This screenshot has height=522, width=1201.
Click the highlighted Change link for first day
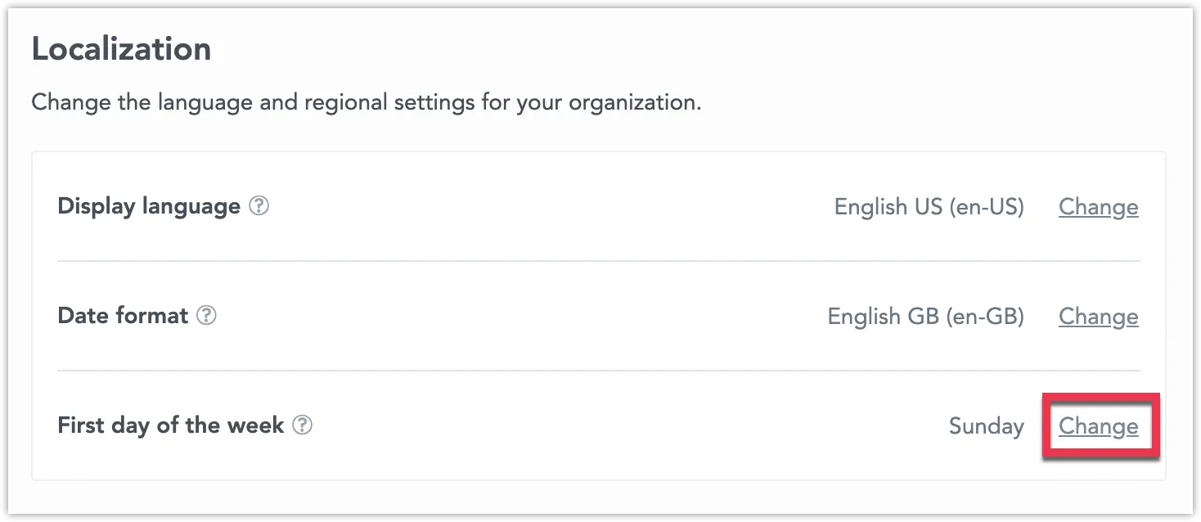click(1098, 425)
